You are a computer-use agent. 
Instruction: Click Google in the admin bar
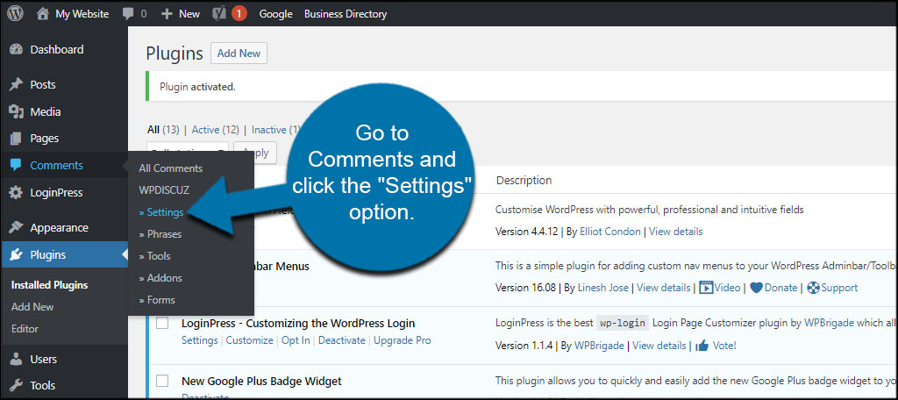275,14
